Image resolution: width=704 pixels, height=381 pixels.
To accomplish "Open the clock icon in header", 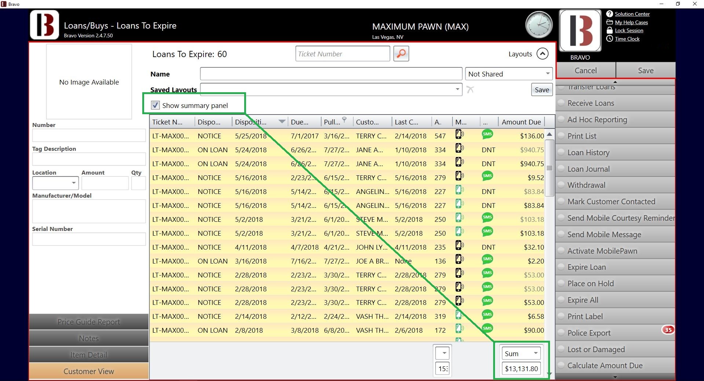I will click(x=539, y=25).
